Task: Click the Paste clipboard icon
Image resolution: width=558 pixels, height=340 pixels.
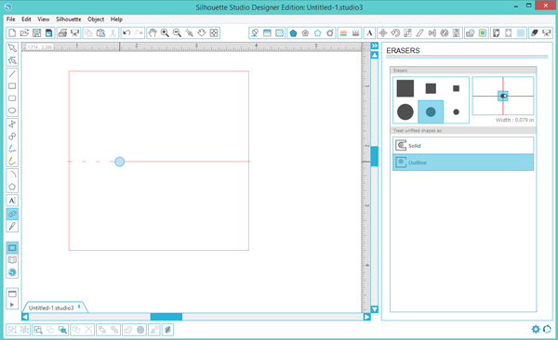Action: [100, 33]
